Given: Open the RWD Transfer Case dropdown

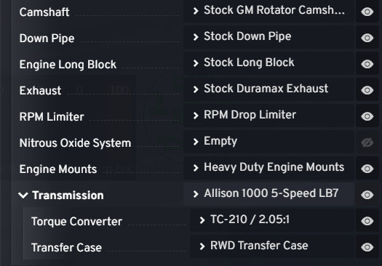Looking at the screenshot, I should coord(272,246).
